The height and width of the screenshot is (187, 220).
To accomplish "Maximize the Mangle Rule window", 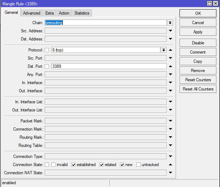I will [209, 3].
